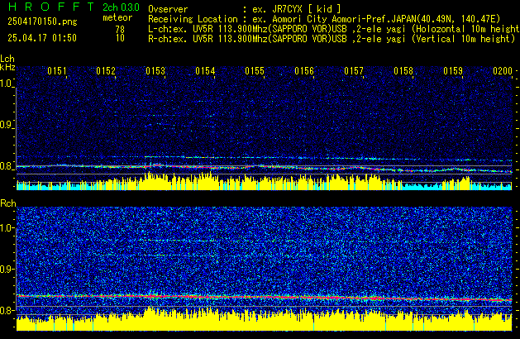Click the 0159 time marker
The image size is (520, 339).
[453, 71]
